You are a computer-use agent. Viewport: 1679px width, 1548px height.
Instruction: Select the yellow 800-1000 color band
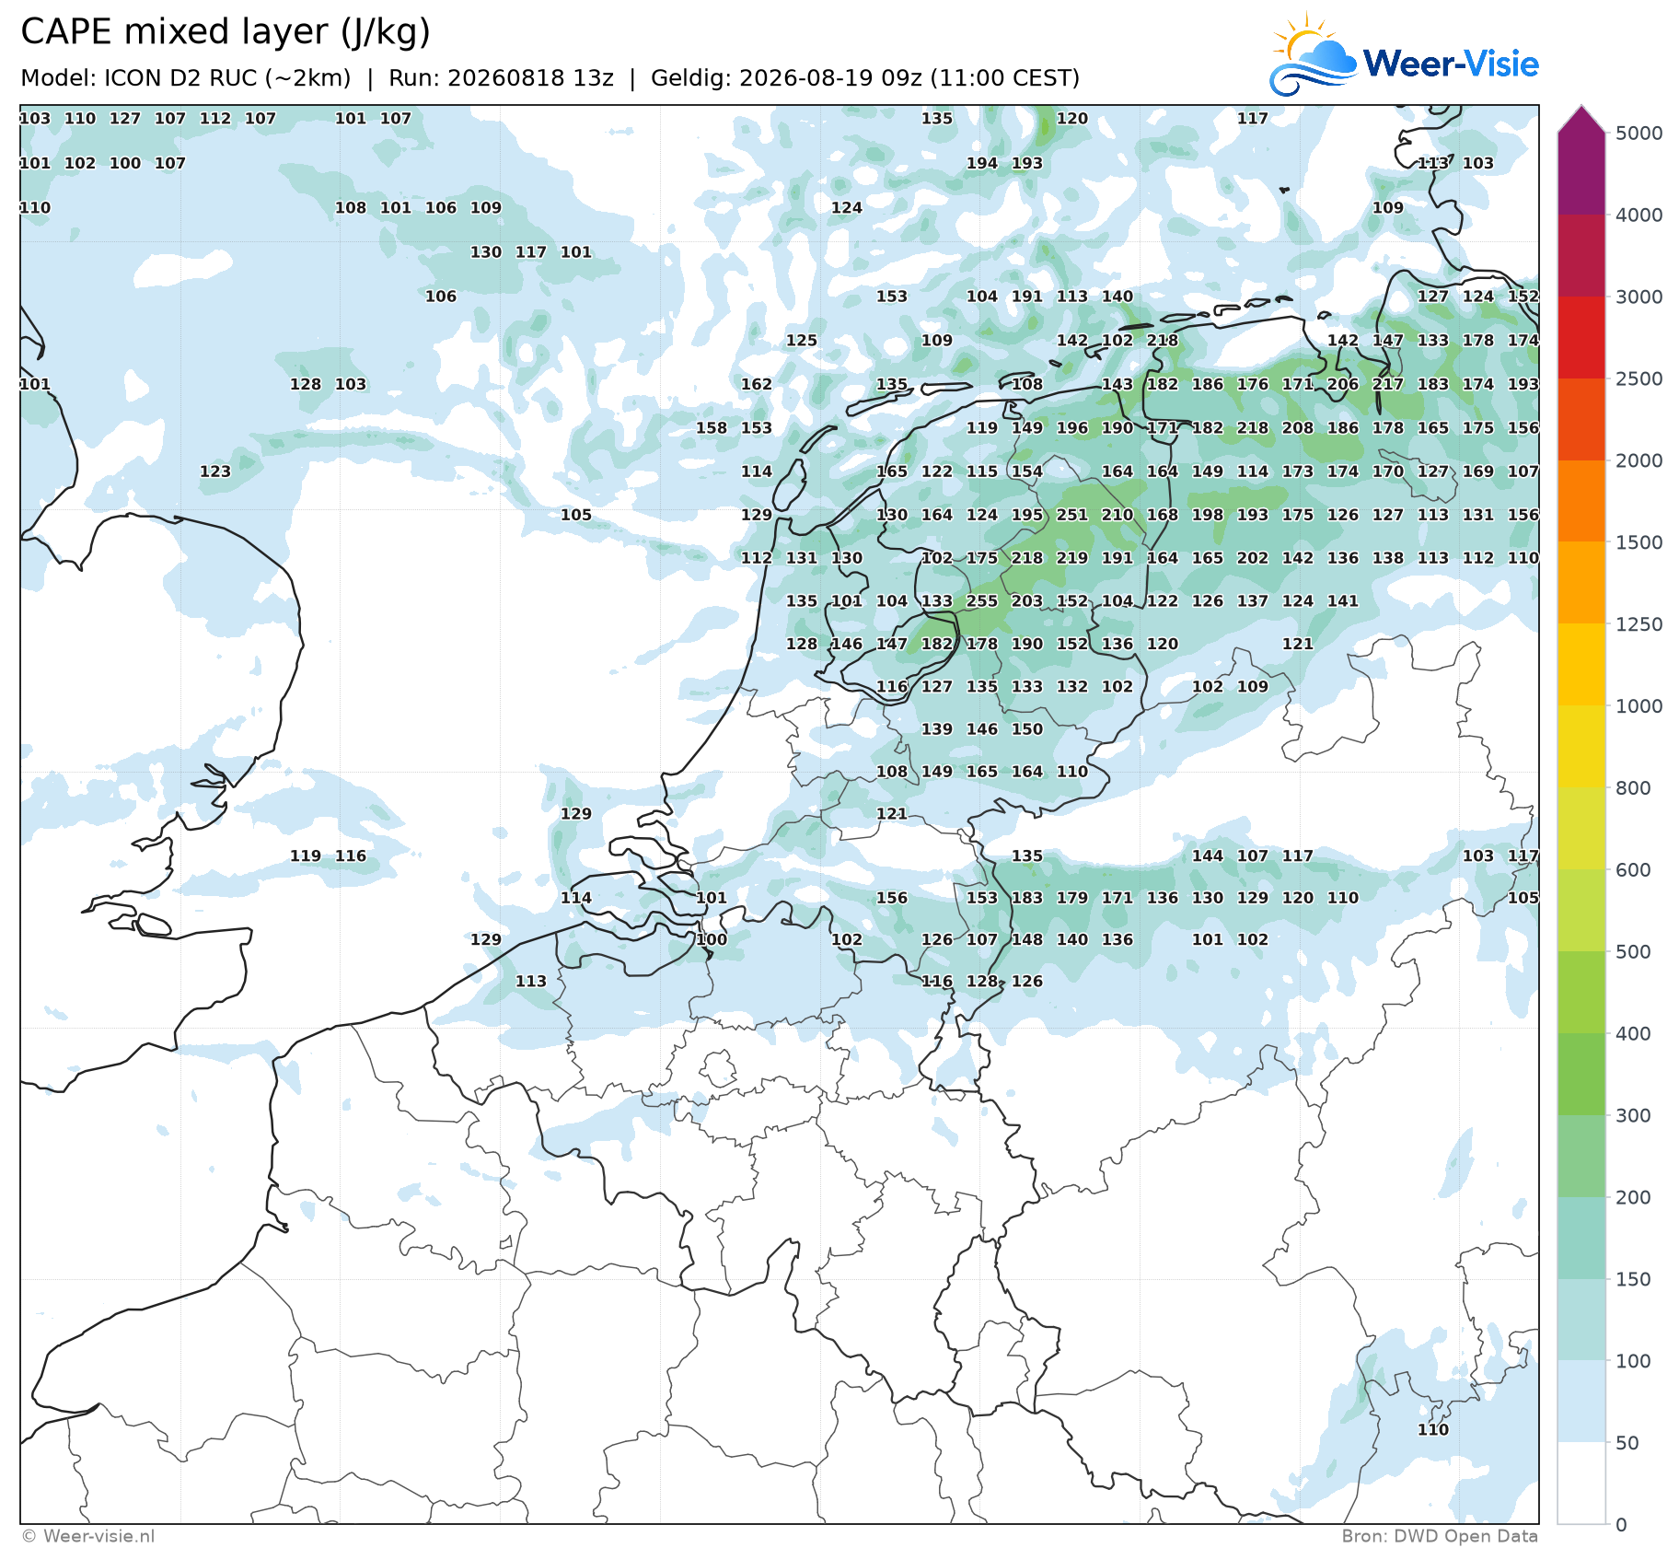click(1581, 747)
